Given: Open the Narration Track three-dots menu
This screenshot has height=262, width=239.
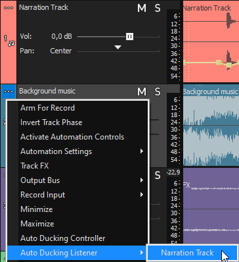Looking at the screenshot, I should (9, 8).
